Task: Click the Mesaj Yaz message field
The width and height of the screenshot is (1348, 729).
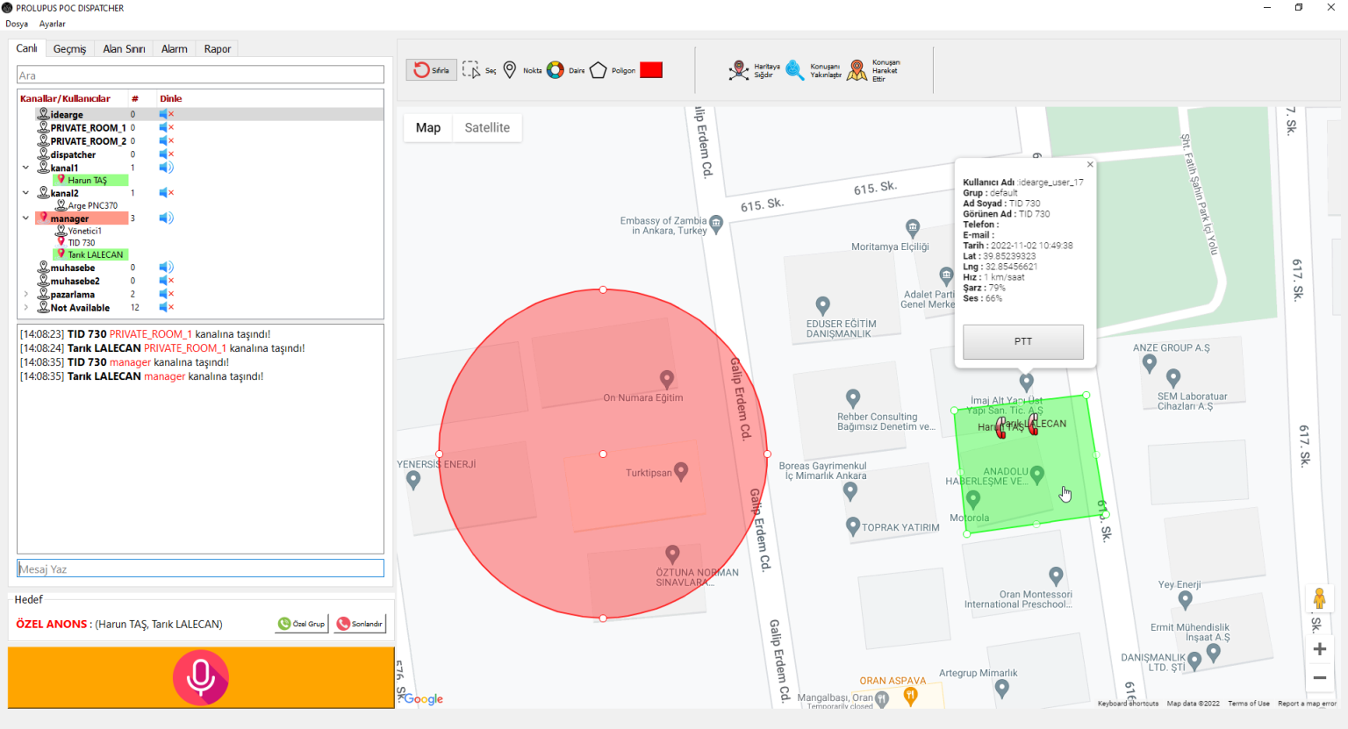Action: pyautogui.click(x=200, y=568)
